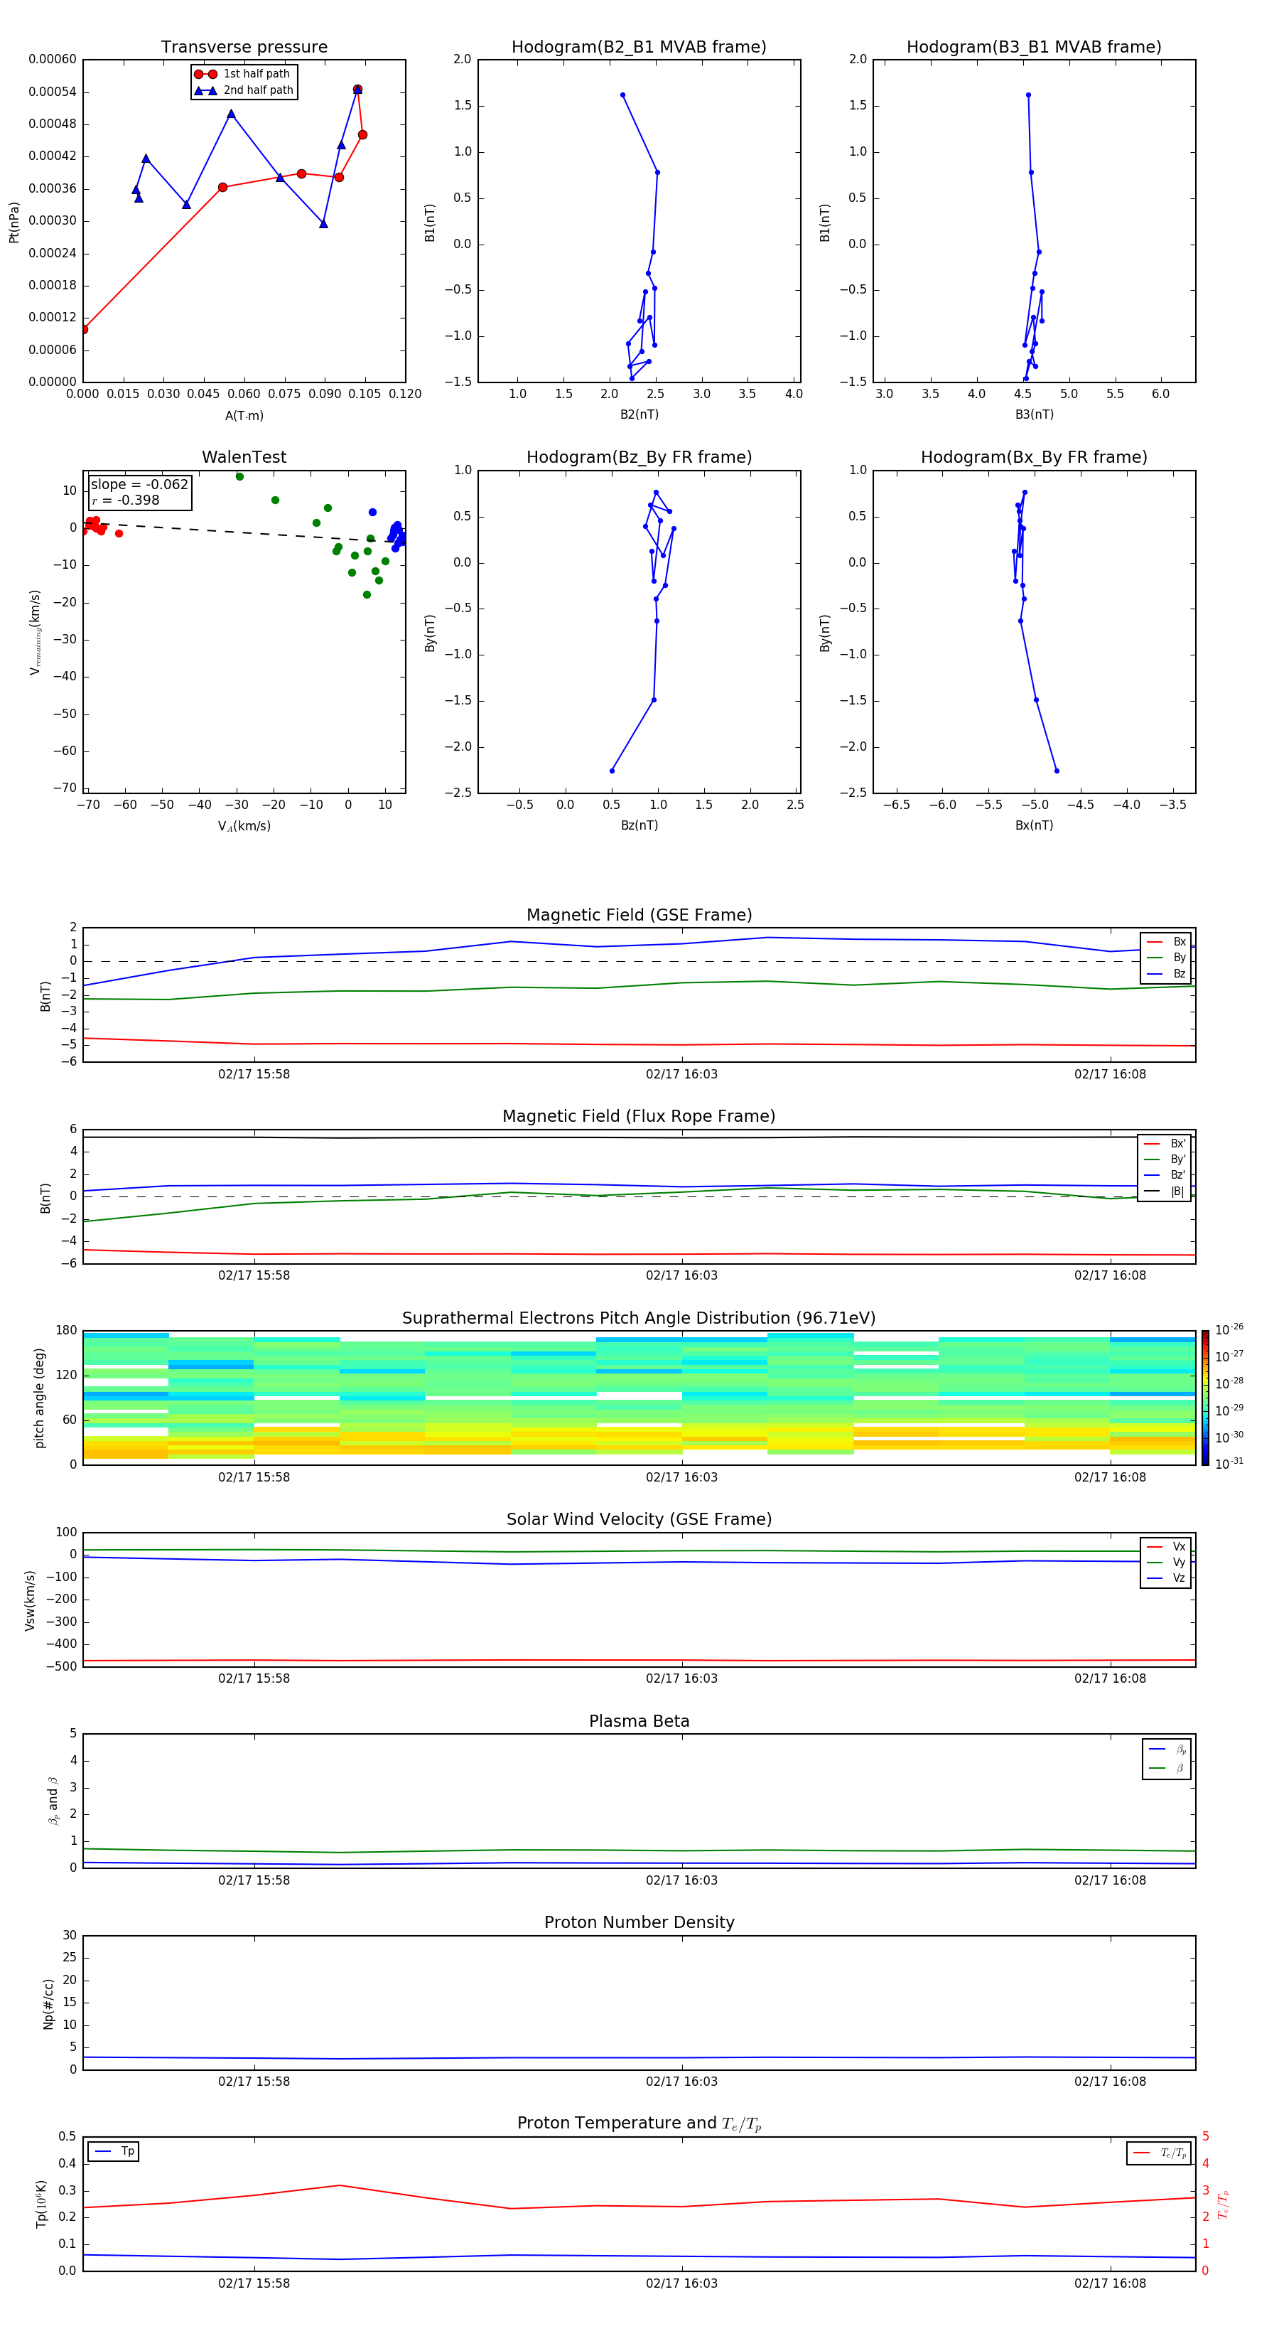Click '02/17 16:03' tick under Proton Number Density

[x=682, y=2082]
